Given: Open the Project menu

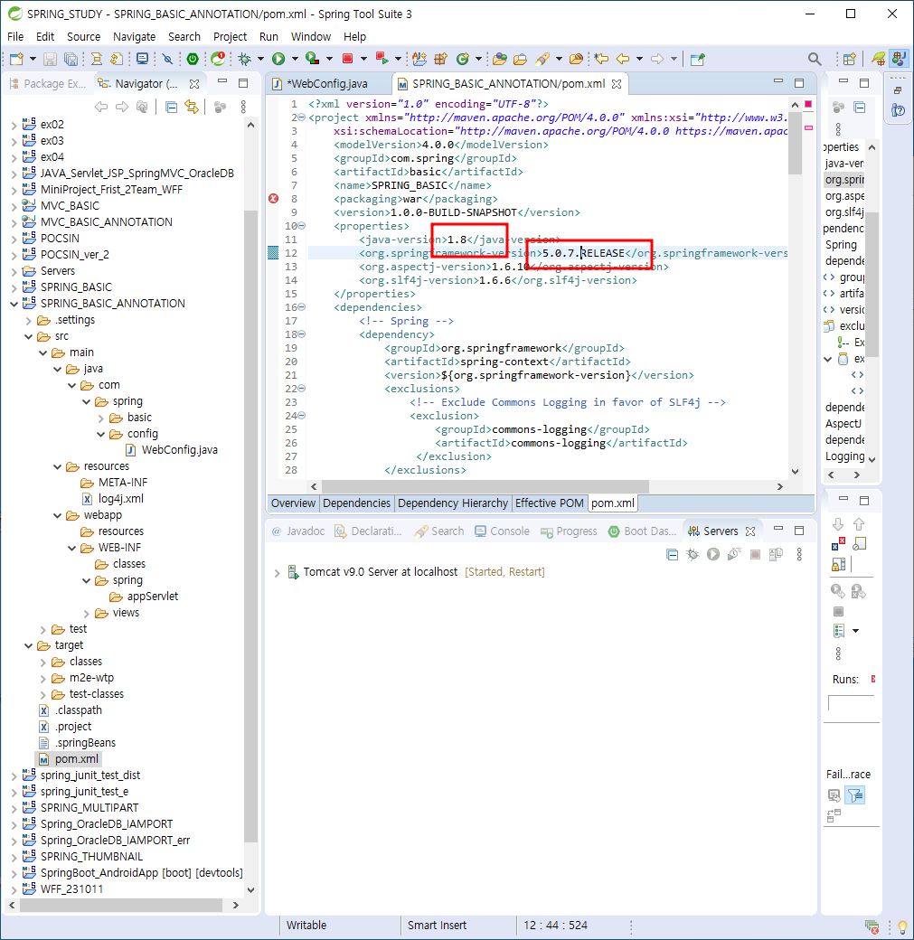Looking at the screenshot, I should coord(230,36).
